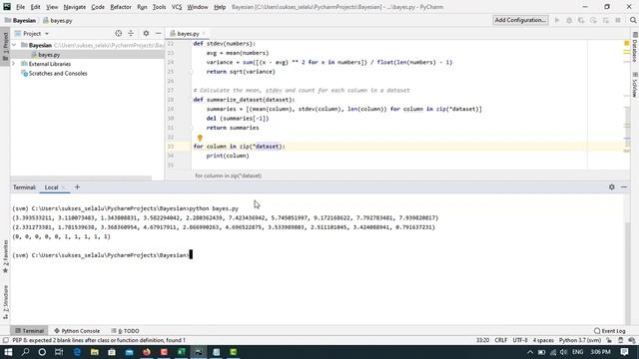Click the 4 spaces indent selector

point(543,340)
